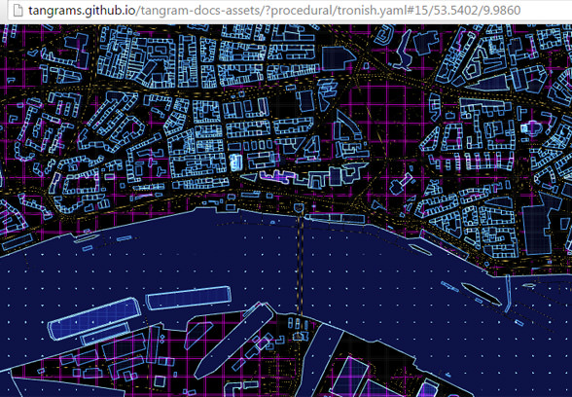Click the small boat outline near north shore

coord(420,249)
